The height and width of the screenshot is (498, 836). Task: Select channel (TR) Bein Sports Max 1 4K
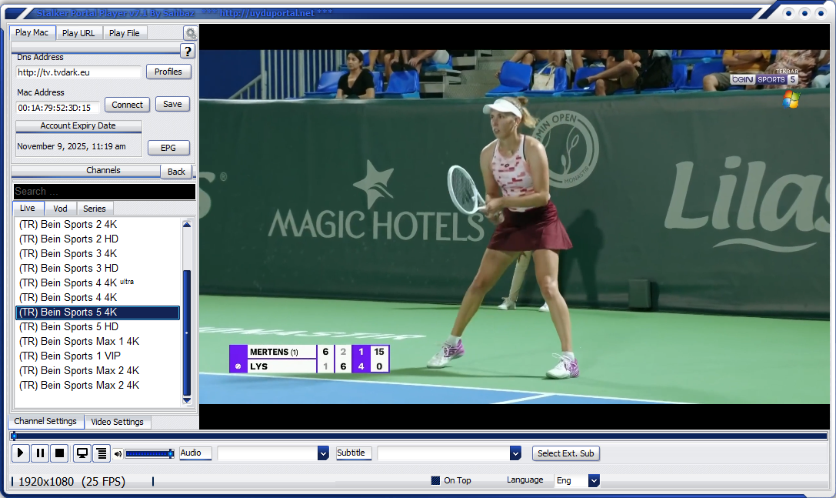tap(98, 341)
